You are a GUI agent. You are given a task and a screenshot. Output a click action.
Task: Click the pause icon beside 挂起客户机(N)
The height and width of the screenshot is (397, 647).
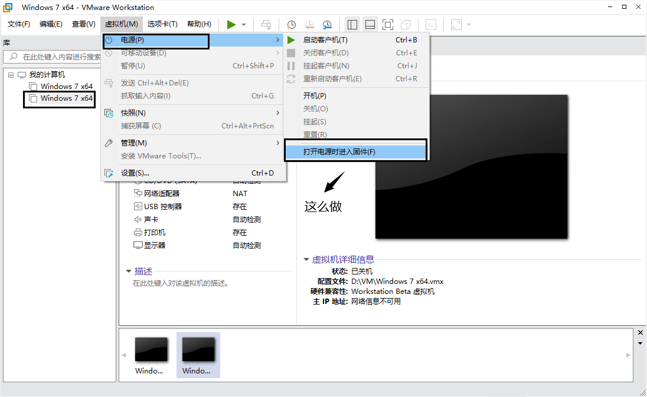tap(291, 66)
